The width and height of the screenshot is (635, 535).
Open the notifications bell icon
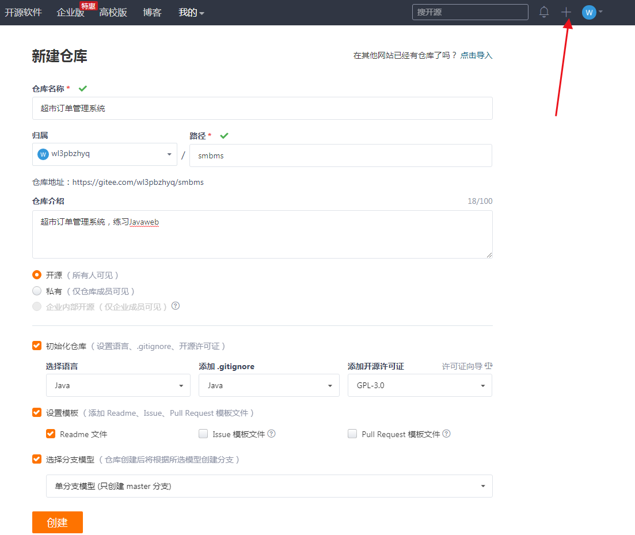click(544, 12)
